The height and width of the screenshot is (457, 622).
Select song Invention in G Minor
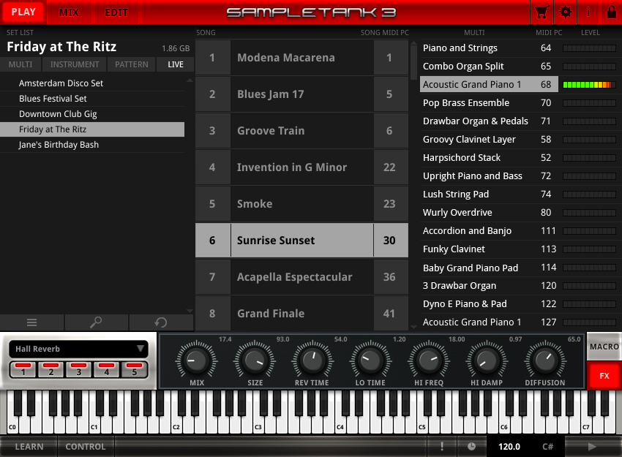302,167
